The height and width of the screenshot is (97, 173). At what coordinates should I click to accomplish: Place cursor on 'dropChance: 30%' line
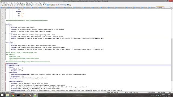[17, 71]
